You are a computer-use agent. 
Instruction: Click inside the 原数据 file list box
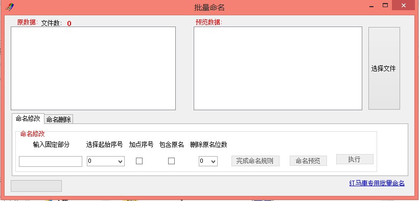tap(93, 68)
